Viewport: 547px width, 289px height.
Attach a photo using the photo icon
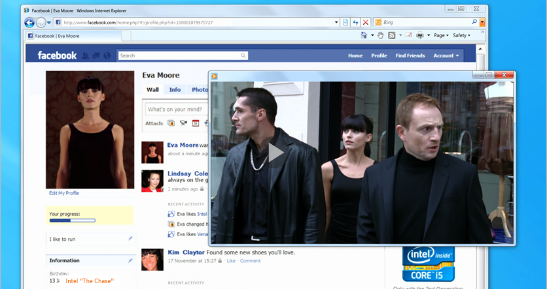coord(171,123)
